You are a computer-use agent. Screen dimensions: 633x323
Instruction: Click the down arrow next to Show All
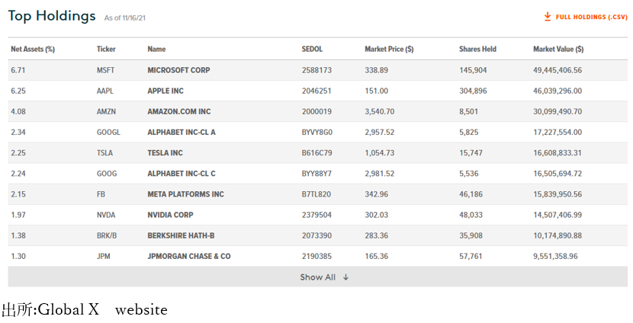point(346,277)
